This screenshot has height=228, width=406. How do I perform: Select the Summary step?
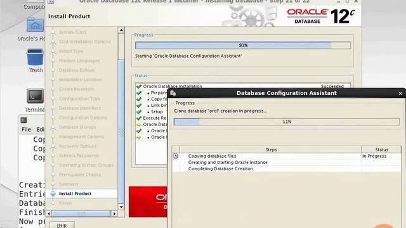pos(69,184)
